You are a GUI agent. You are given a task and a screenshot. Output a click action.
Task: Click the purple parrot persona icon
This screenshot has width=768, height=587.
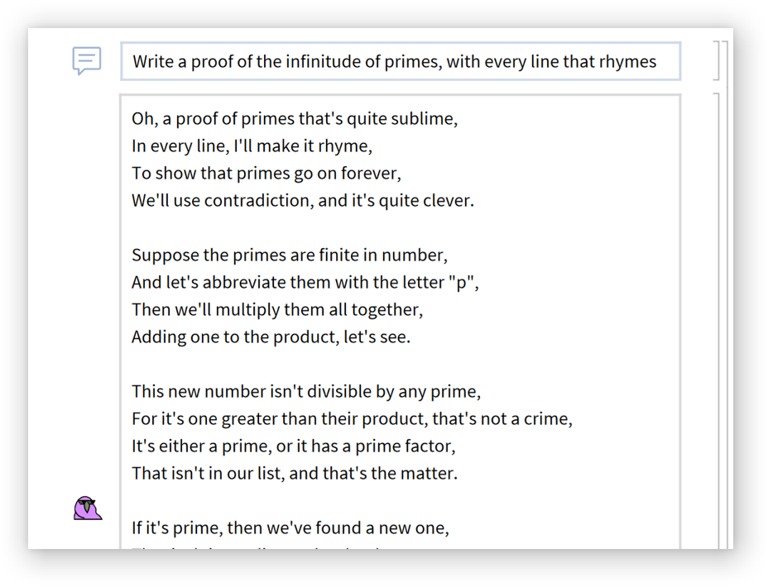(x=87, y=508)
